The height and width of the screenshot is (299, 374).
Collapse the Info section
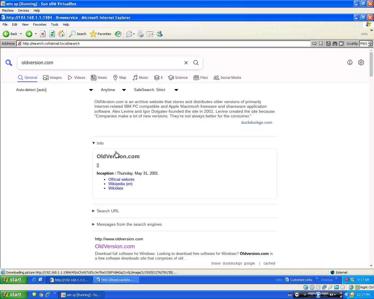(98, 143)
